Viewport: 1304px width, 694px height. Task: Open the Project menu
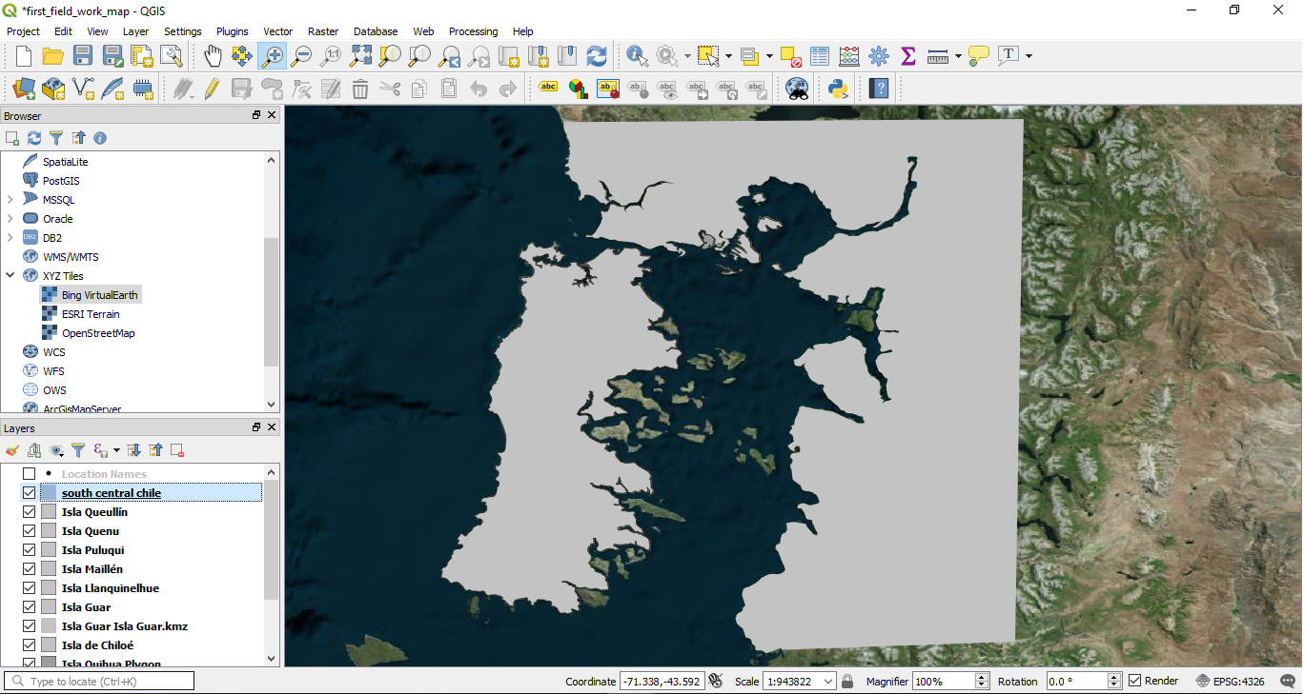[x=23, y=31]
